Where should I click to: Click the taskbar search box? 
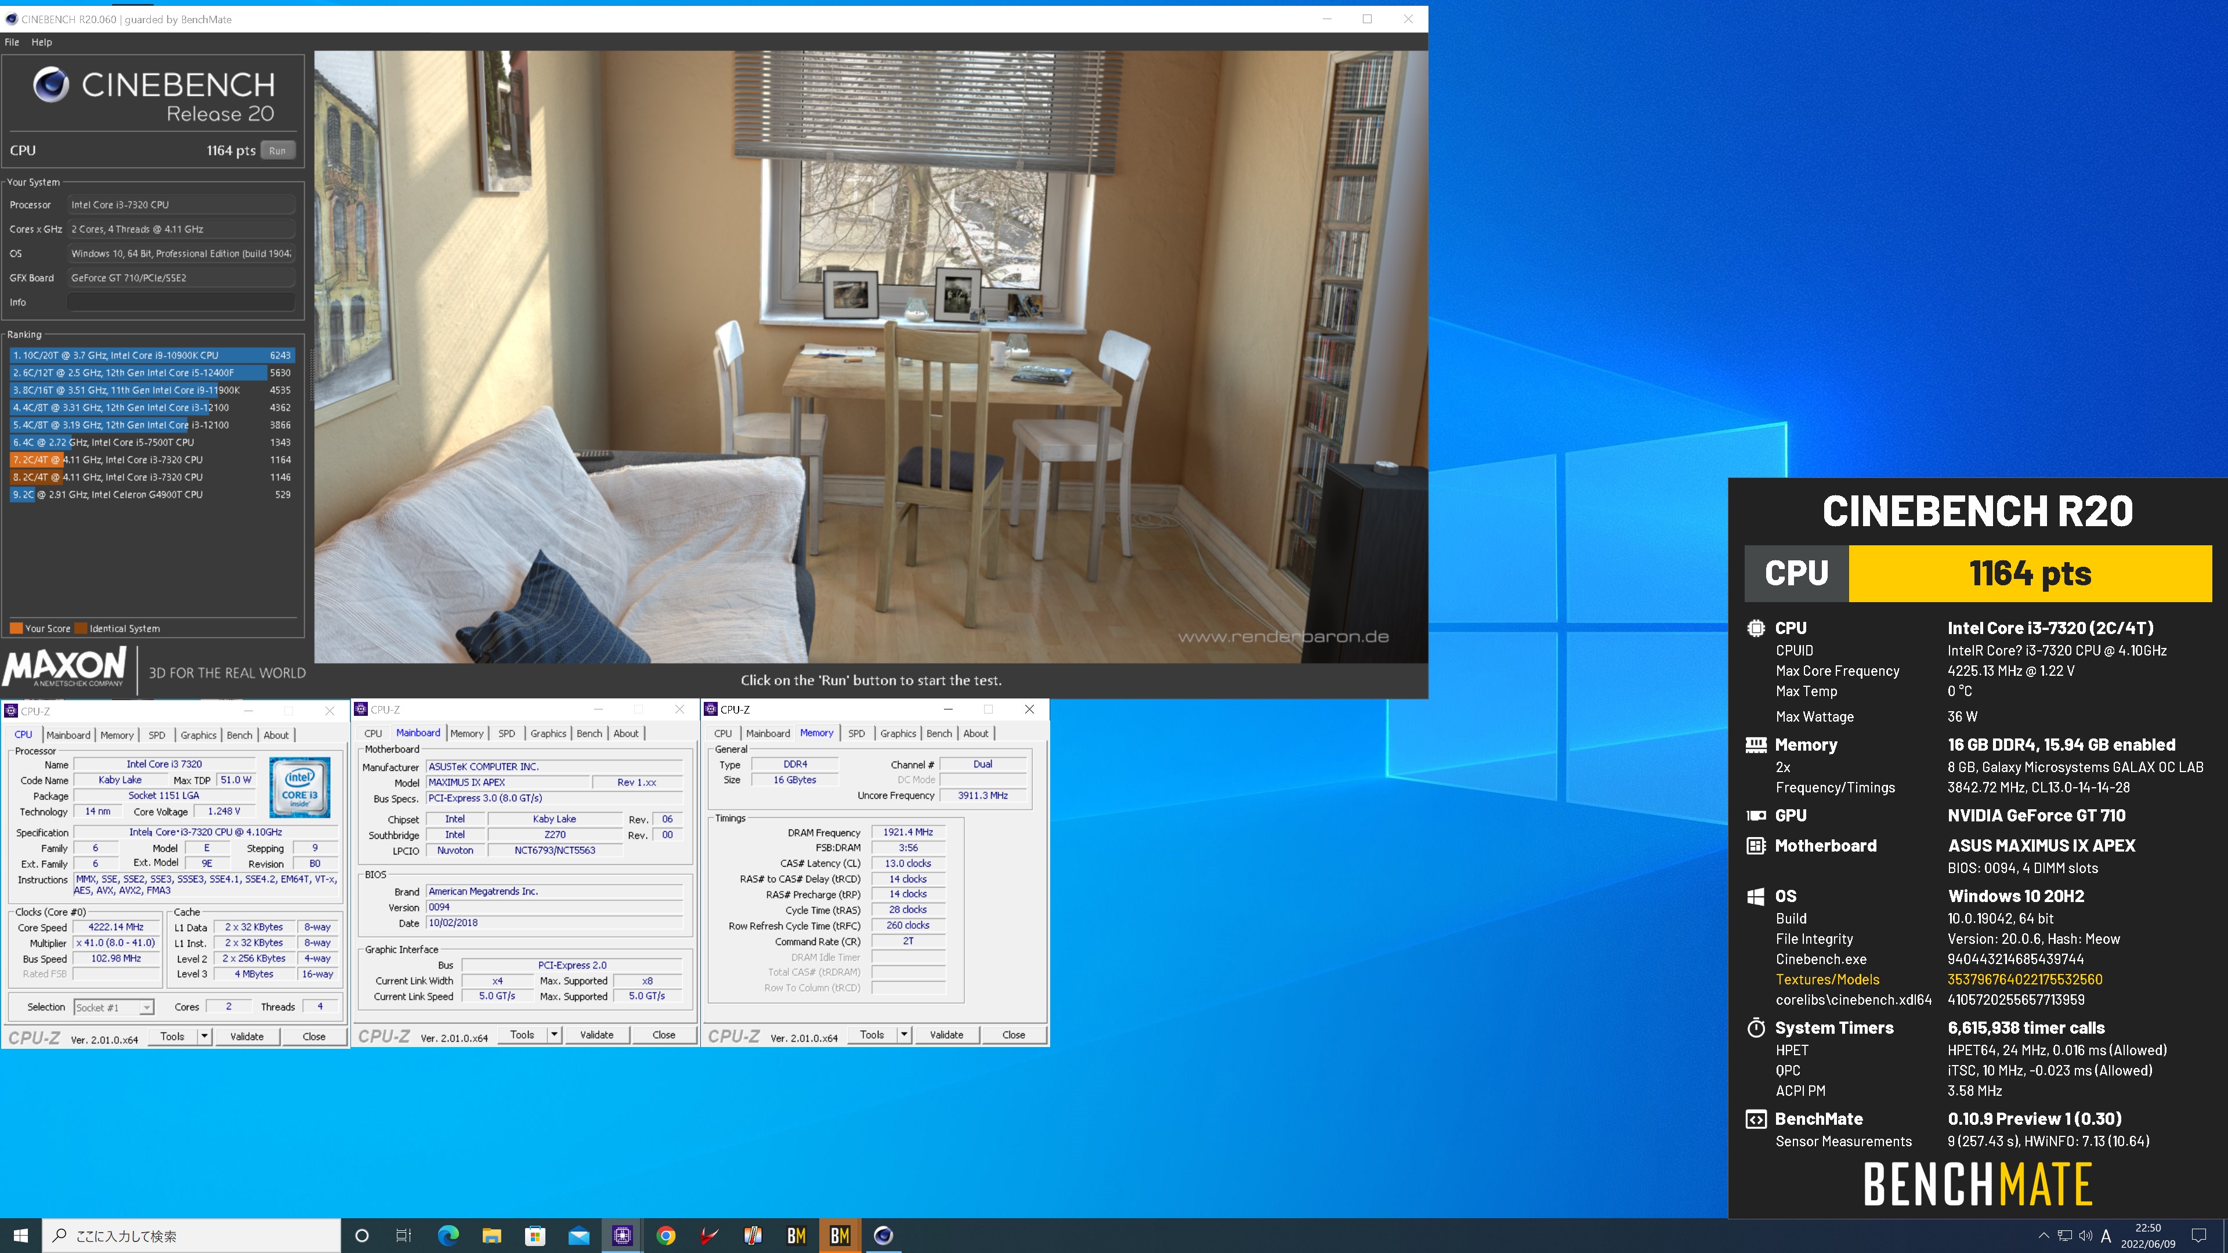(x=191, y=1236)
